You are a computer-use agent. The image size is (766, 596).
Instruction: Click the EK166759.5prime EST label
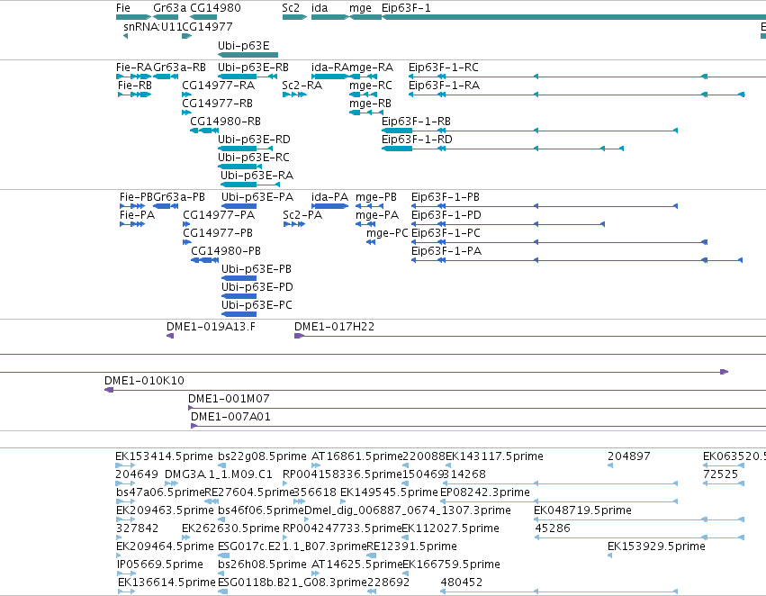coord(451,564)
